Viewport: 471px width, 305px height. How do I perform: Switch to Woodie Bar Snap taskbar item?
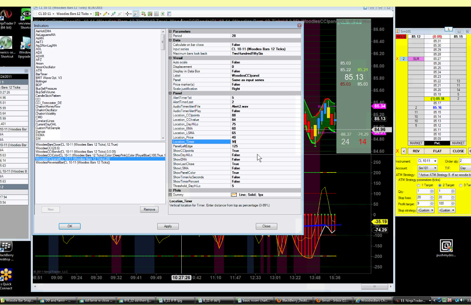click(18, 300)
